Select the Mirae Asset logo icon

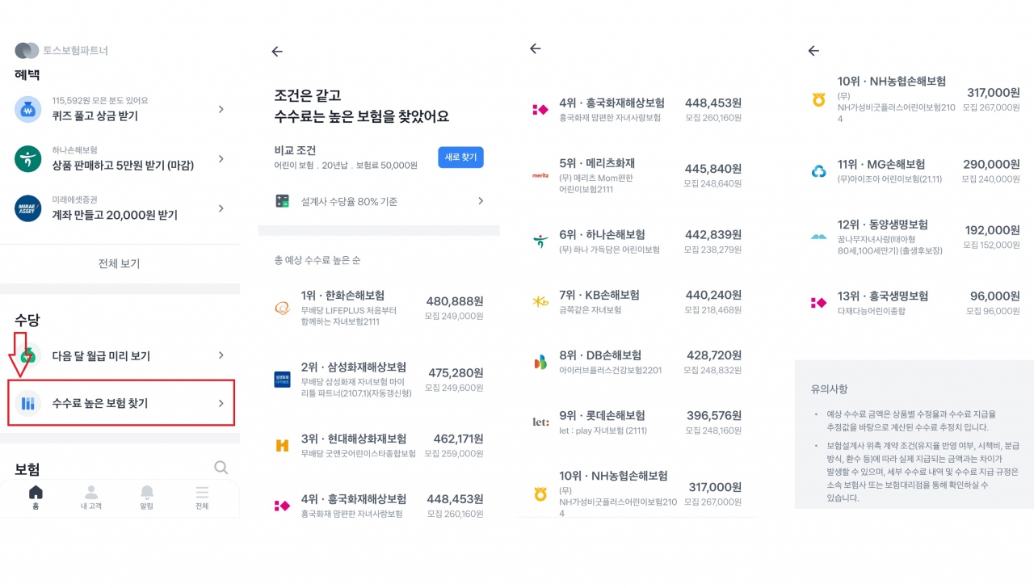pyautogui.click(x=28, y=208)
